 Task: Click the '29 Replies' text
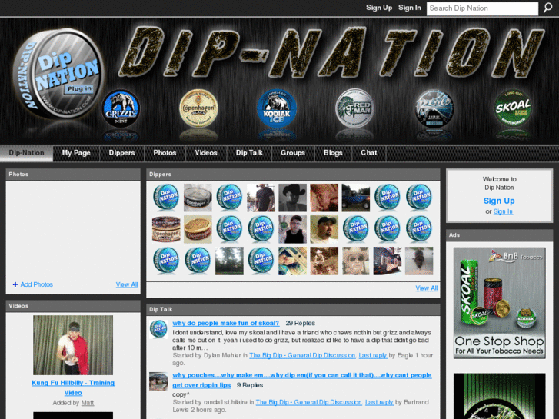[300, 323]
